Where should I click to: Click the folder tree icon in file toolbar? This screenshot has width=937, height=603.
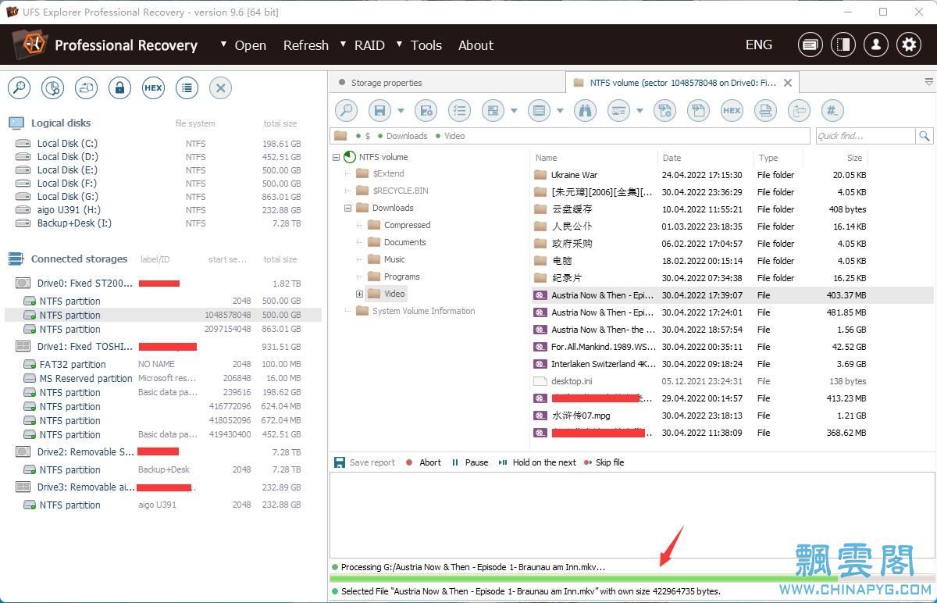coord(799,110)
